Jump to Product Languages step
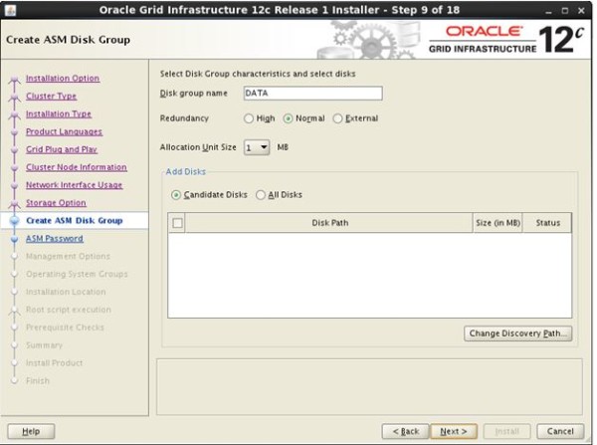The height and width of the screenshot is (445, 597). click(x=64, y=131)
